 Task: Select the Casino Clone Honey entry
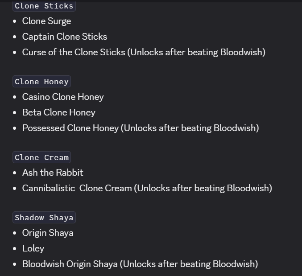[63, 97]
